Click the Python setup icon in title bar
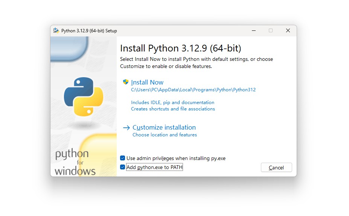 tap(56, 31)
